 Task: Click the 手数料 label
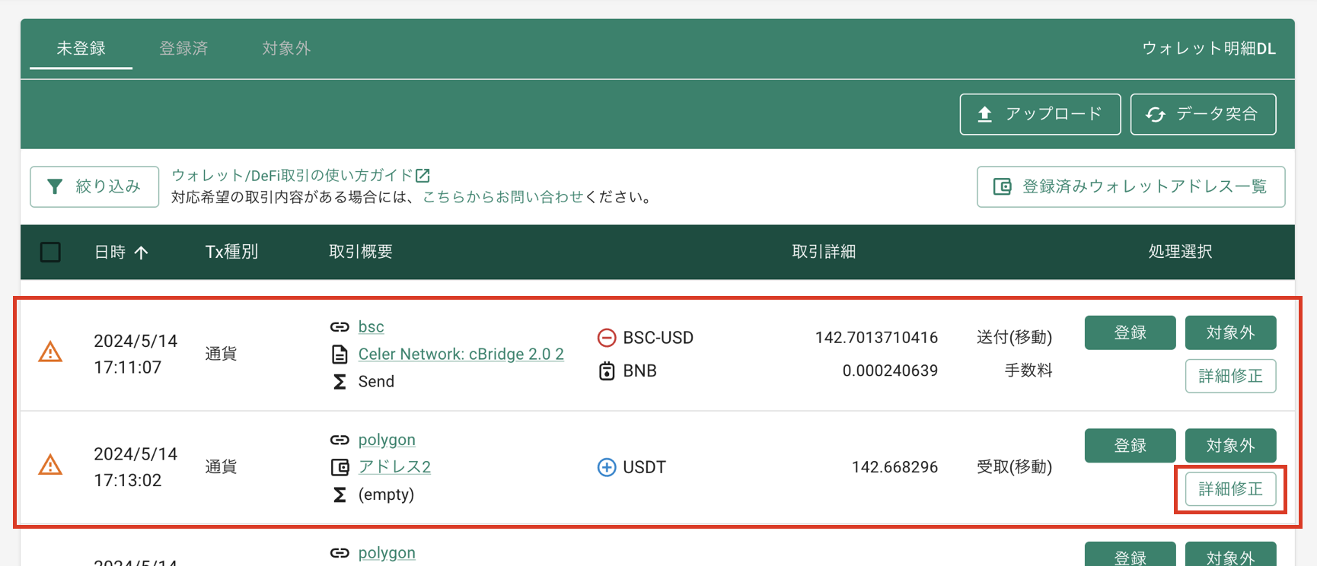point(1028,371)
